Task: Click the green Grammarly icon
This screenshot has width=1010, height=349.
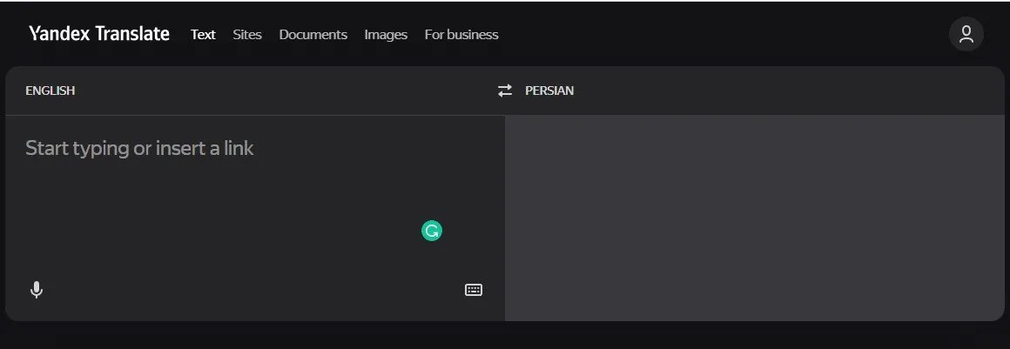Action: (432, 231)
